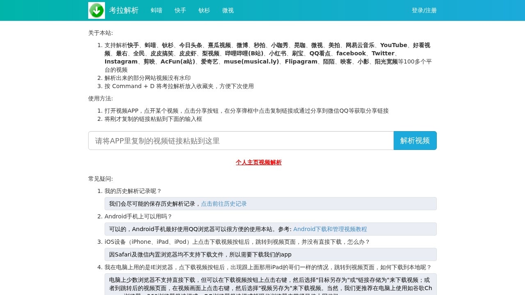Go to the 钬杉 navigation tab
This screenshot has width=525, height=295.
click(204, 10)
